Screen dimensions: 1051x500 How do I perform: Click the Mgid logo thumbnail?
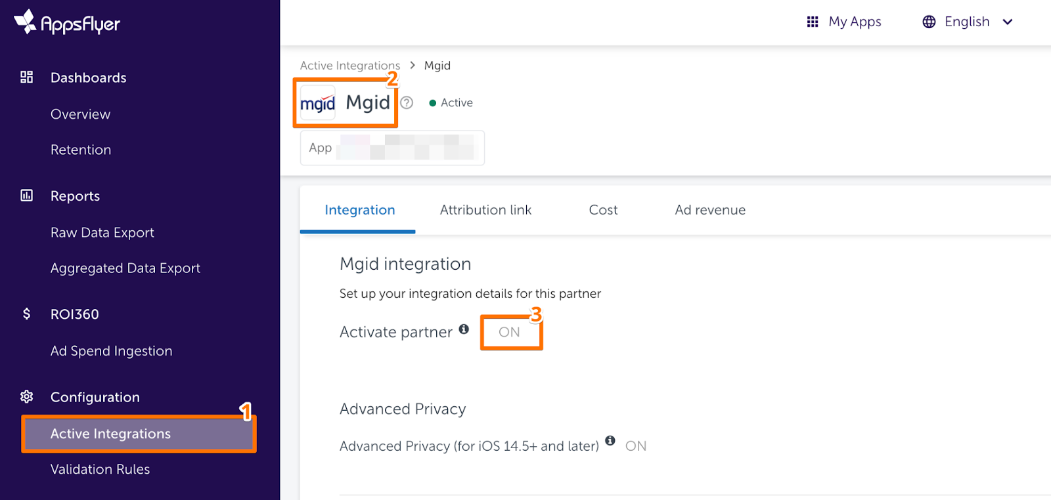[x=318, y=103]
